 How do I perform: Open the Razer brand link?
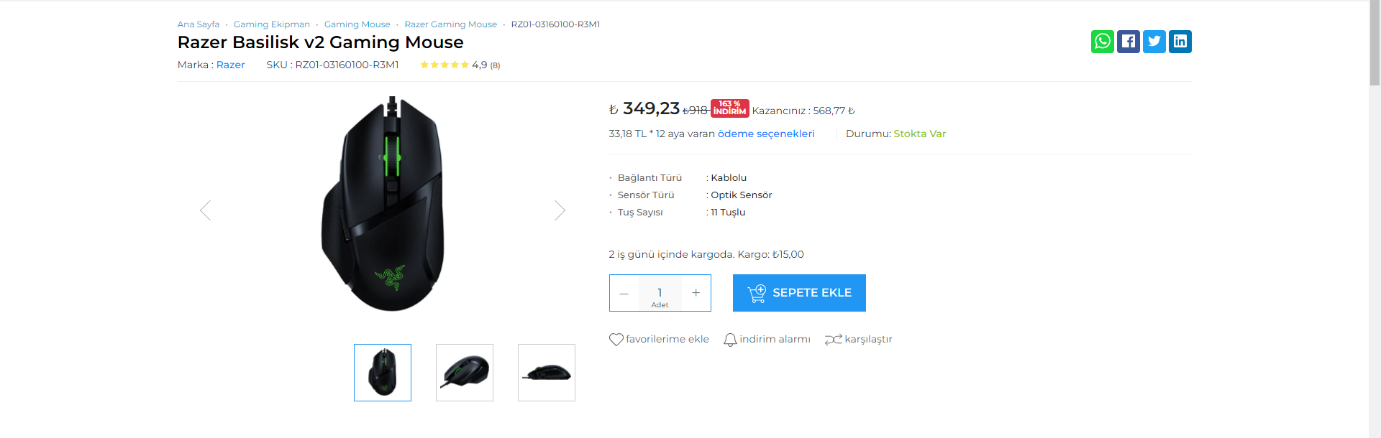pyautogui.click(x=231, y=65)
